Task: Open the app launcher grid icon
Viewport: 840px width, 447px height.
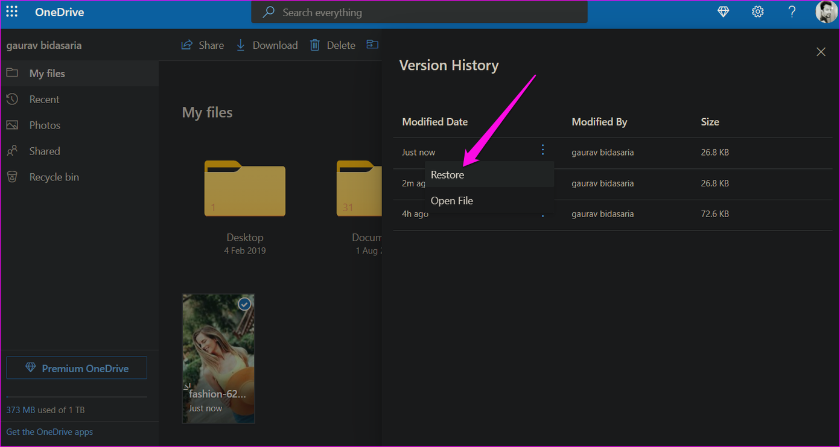Action: tap(11, 12)
